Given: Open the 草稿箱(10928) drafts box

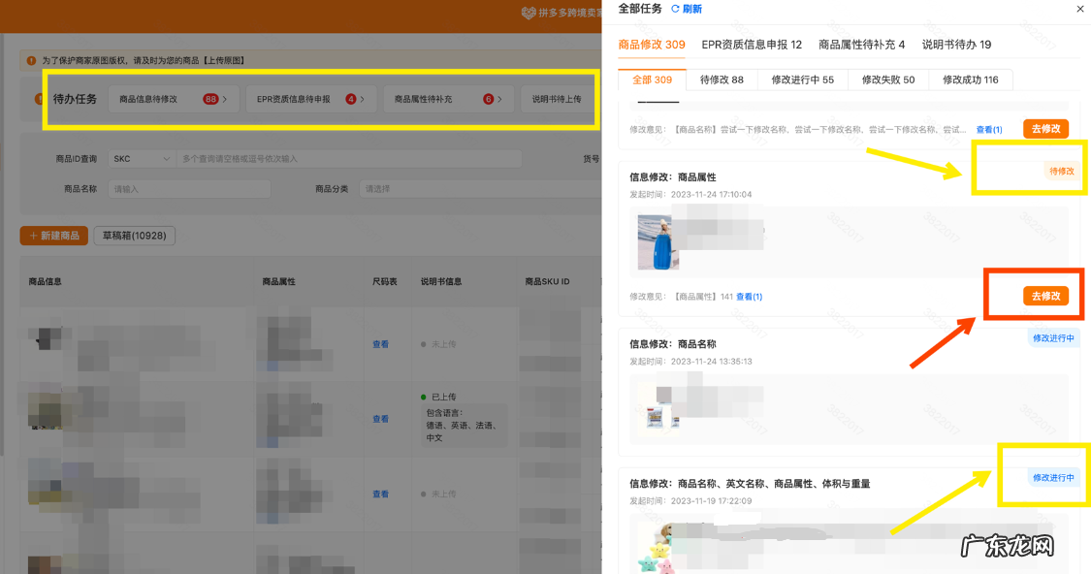Looking at the screenshot, I should point(134,236).
